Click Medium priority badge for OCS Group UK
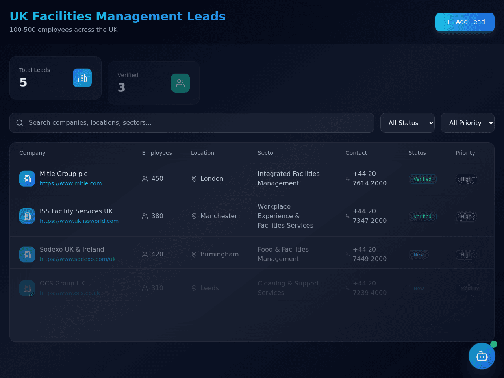Screen dimensions: 504x378 point(470,289)
